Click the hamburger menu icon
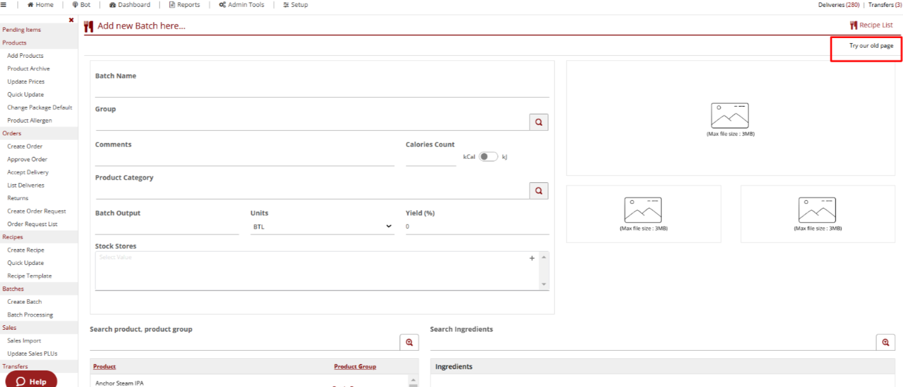 coord(4,4)
